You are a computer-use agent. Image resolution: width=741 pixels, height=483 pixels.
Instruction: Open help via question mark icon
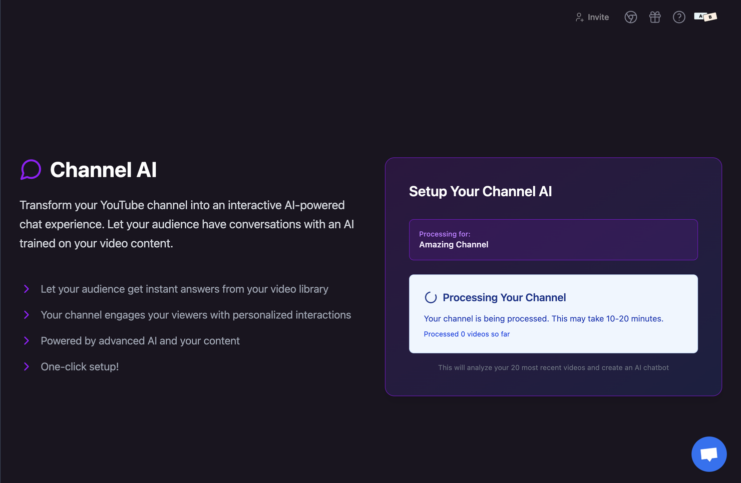pyautogui.click(x=679, y=17)
